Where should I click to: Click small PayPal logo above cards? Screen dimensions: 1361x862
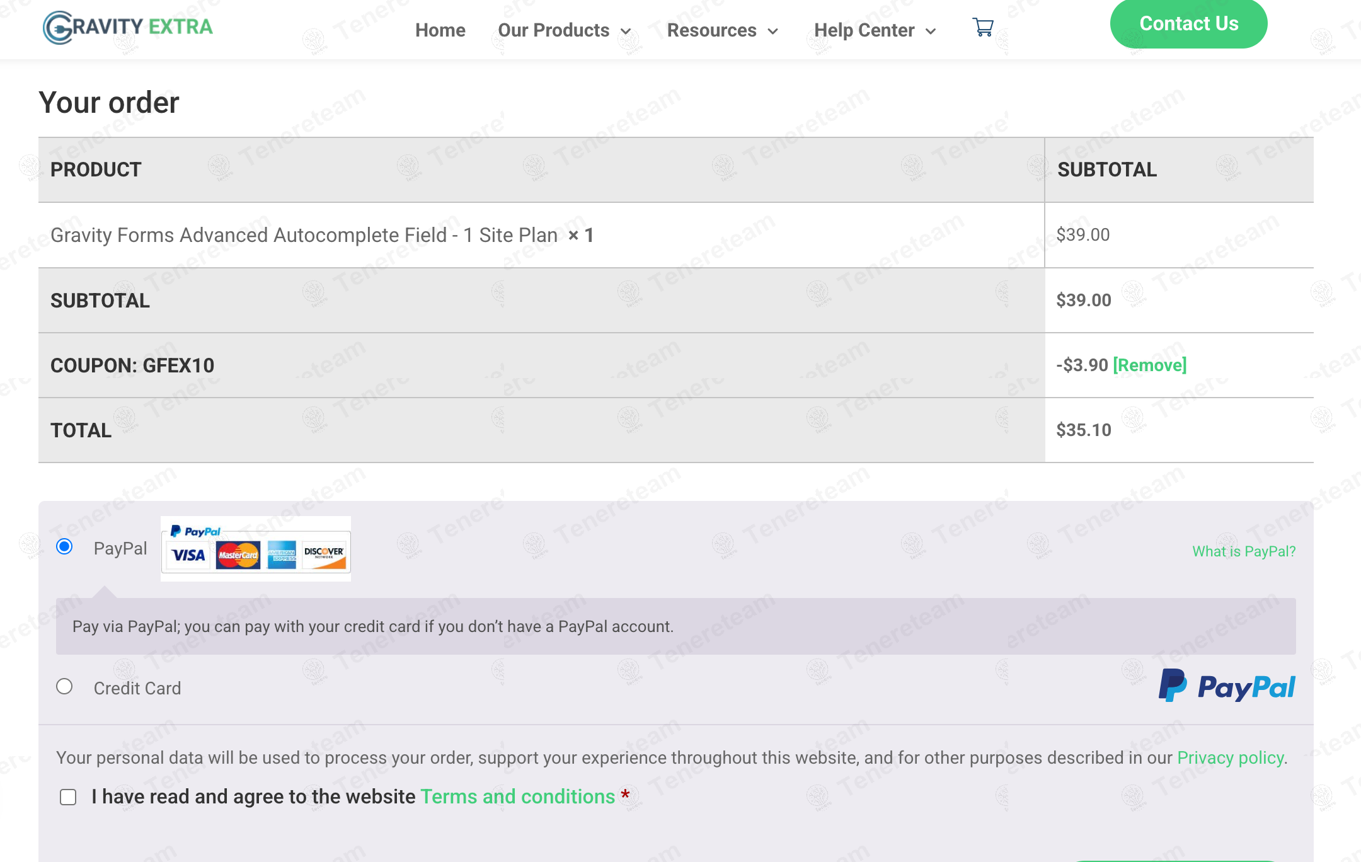pos(195,531)
